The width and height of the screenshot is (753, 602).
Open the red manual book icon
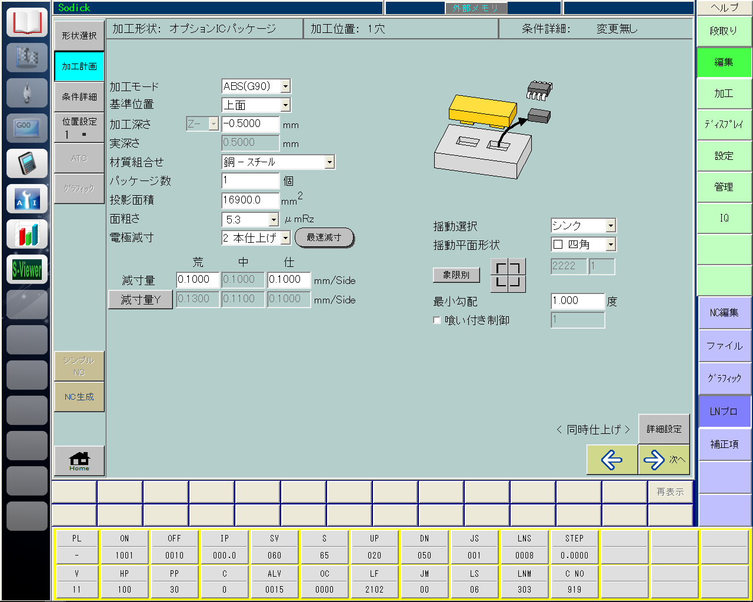click(x=27, y=22)
